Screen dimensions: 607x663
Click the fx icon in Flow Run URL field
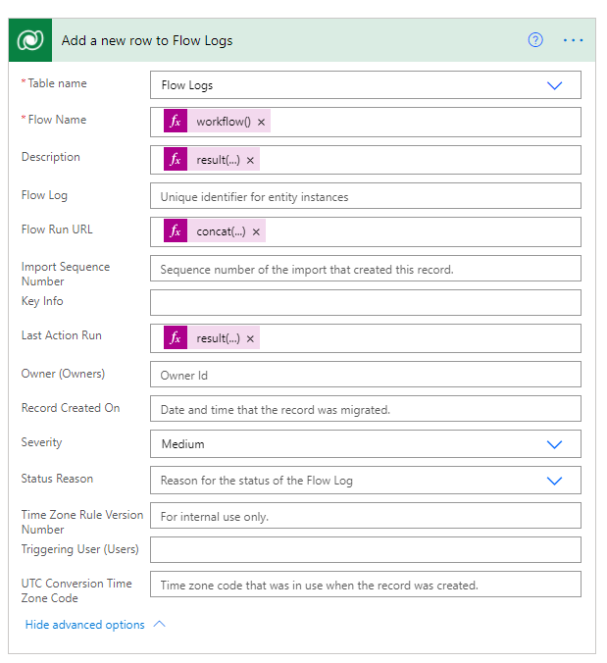(176, 232)
